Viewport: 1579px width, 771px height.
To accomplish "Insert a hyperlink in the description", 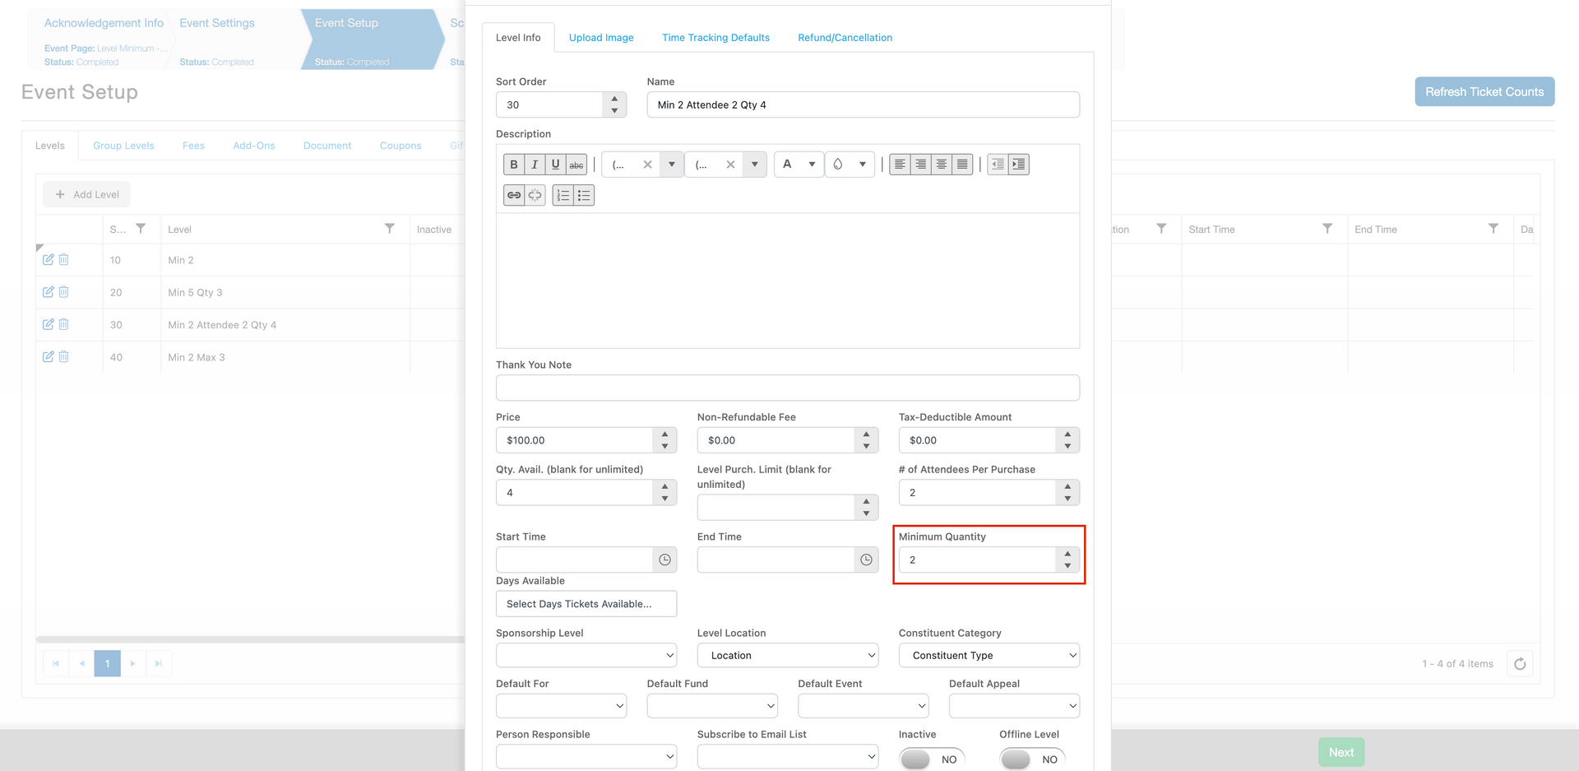I will (514, 195).
